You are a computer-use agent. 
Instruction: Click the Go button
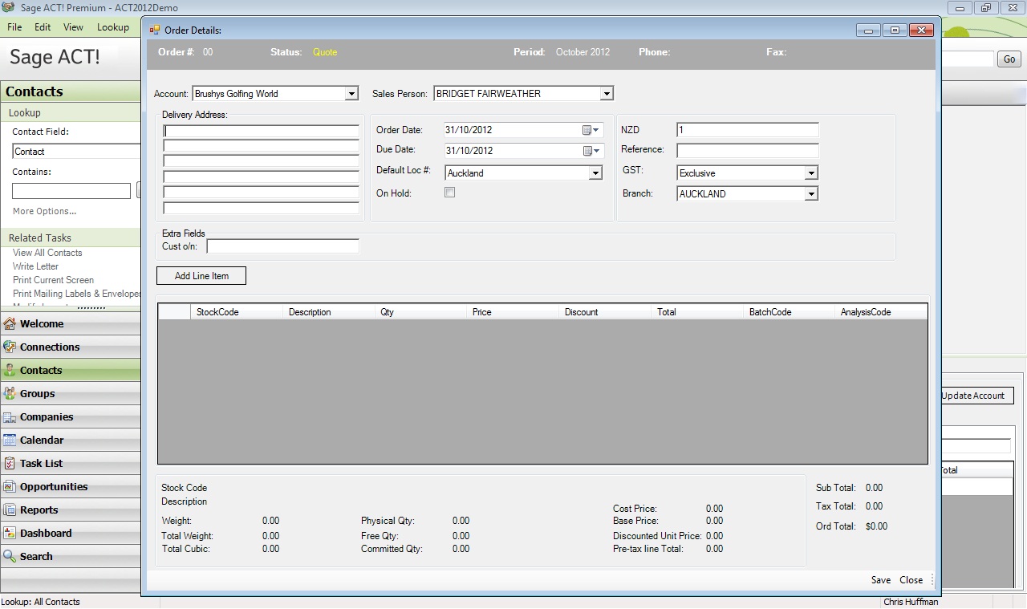coord(1009,59)
